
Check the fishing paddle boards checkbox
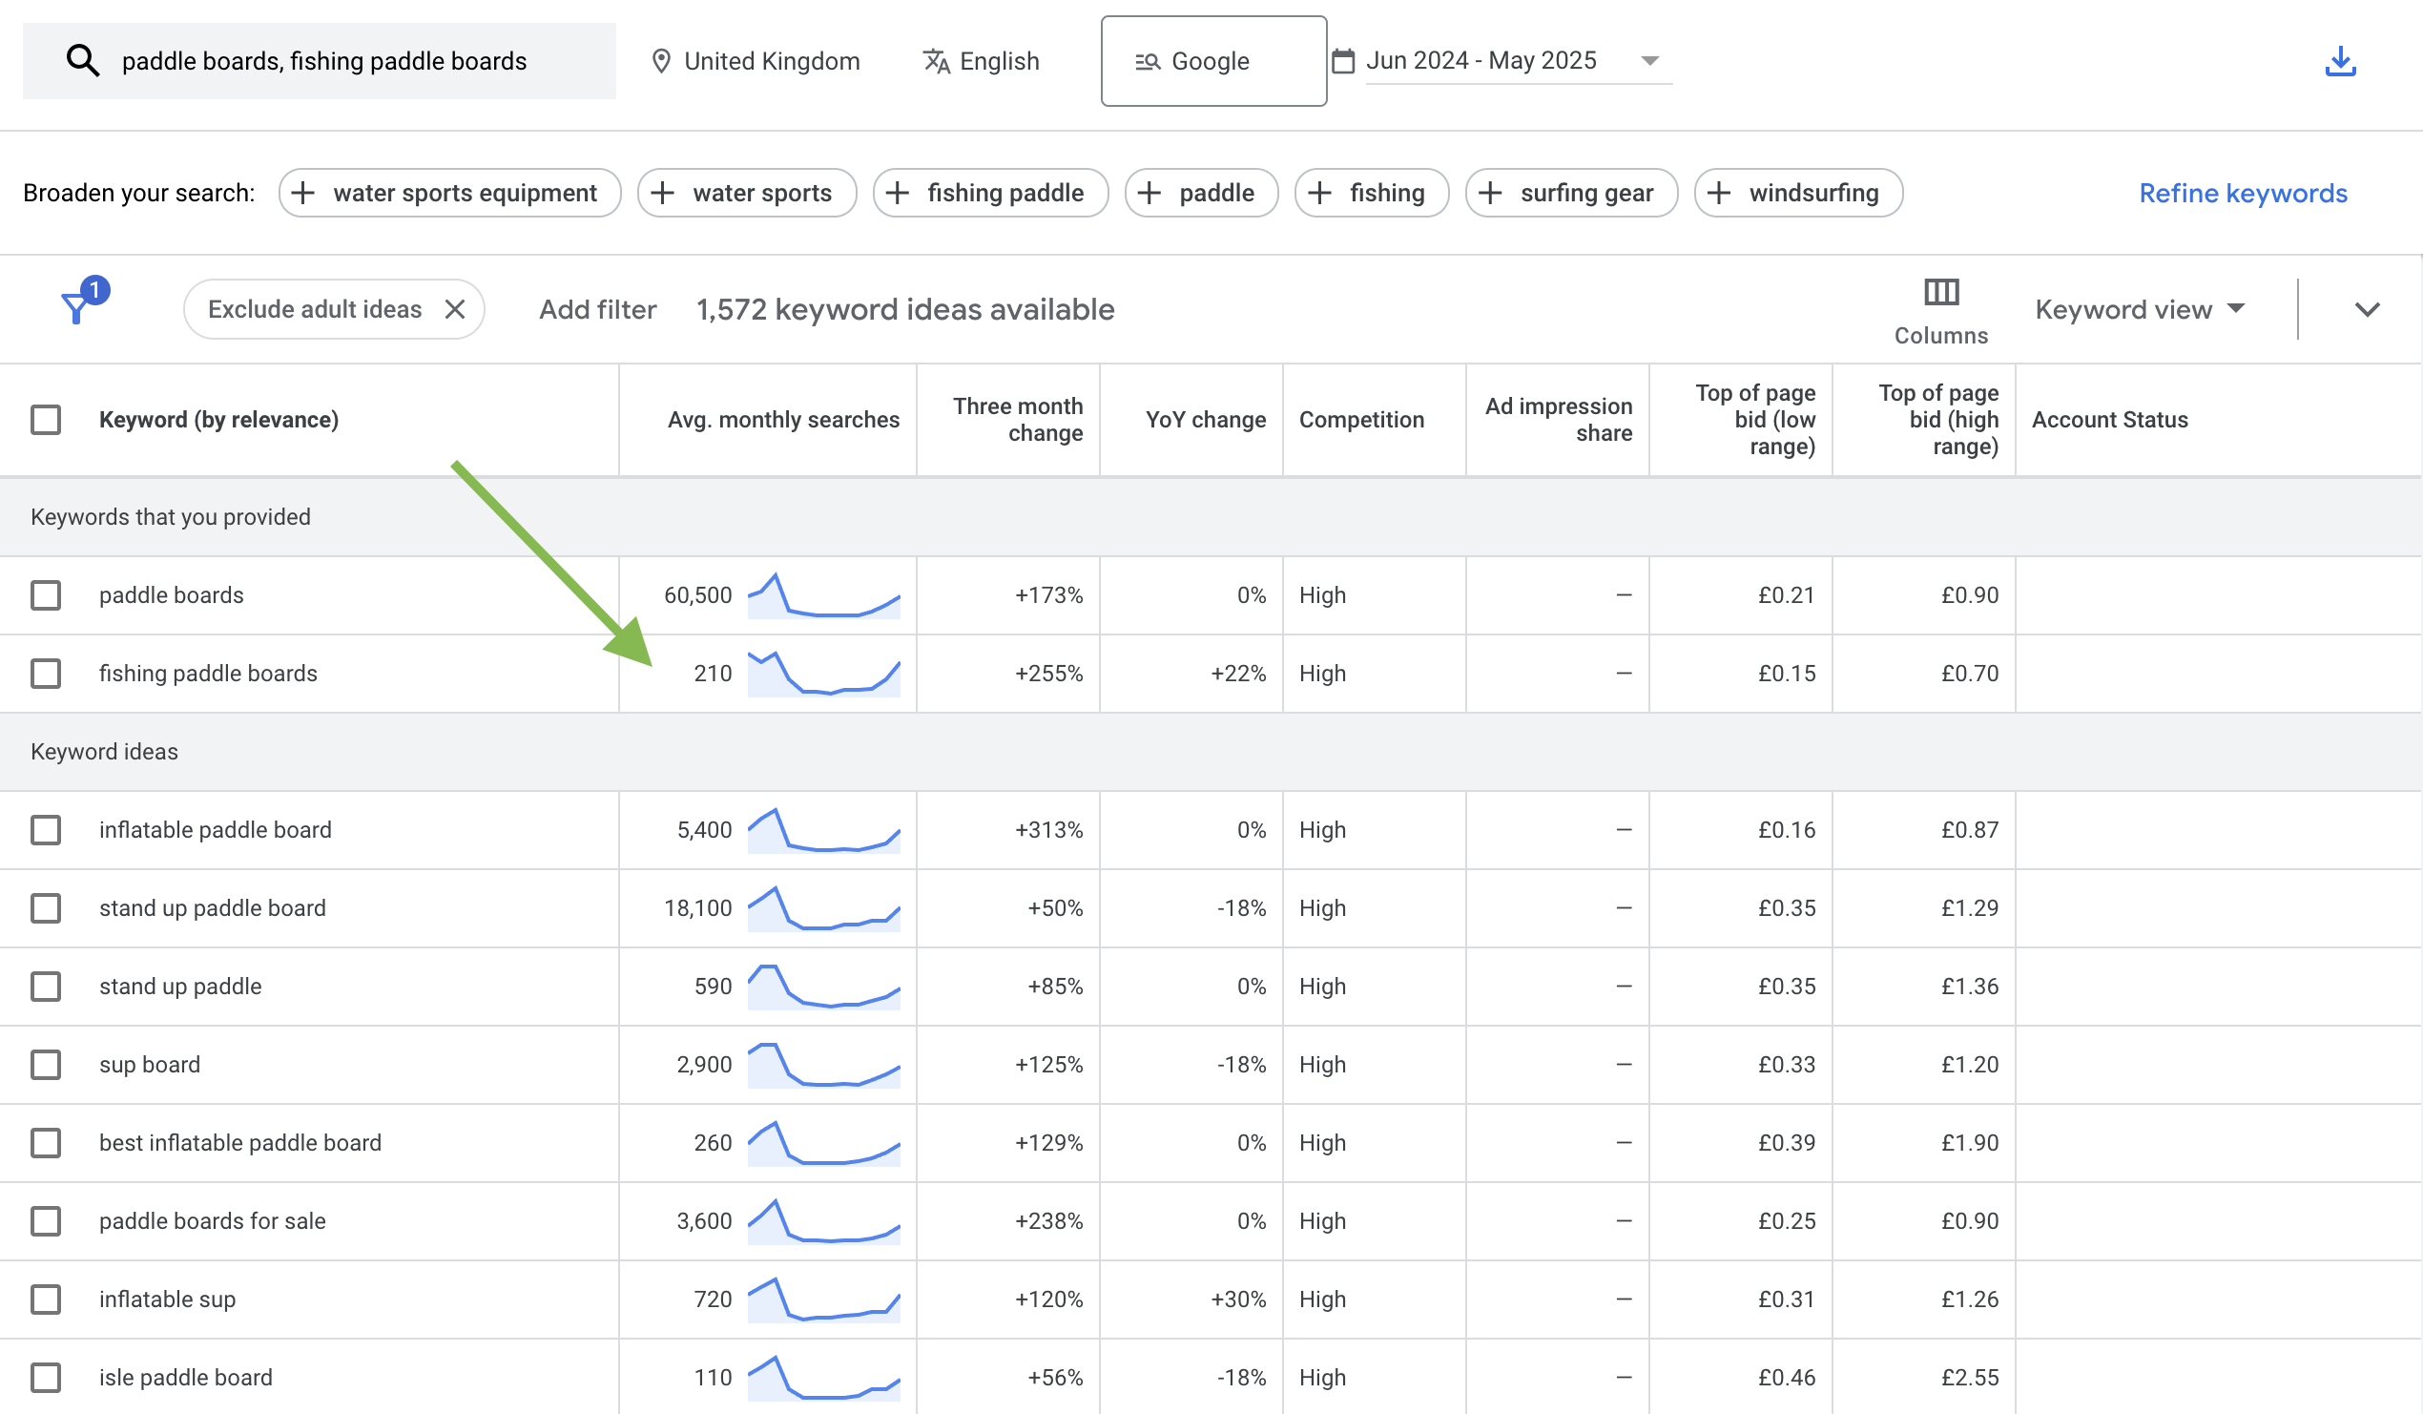(x=45, y=674)
